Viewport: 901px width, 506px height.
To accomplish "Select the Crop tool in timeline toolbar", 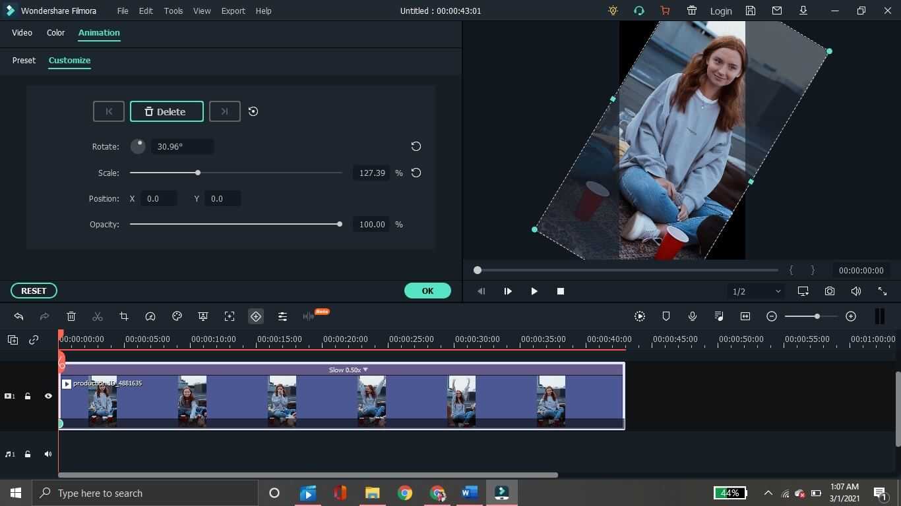I will point(124,317).
